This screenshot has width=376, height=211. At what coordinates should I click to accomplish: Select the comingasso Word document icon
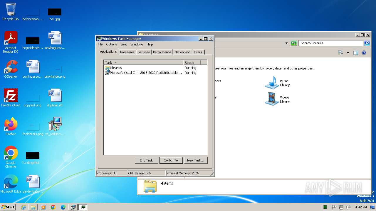33,69
